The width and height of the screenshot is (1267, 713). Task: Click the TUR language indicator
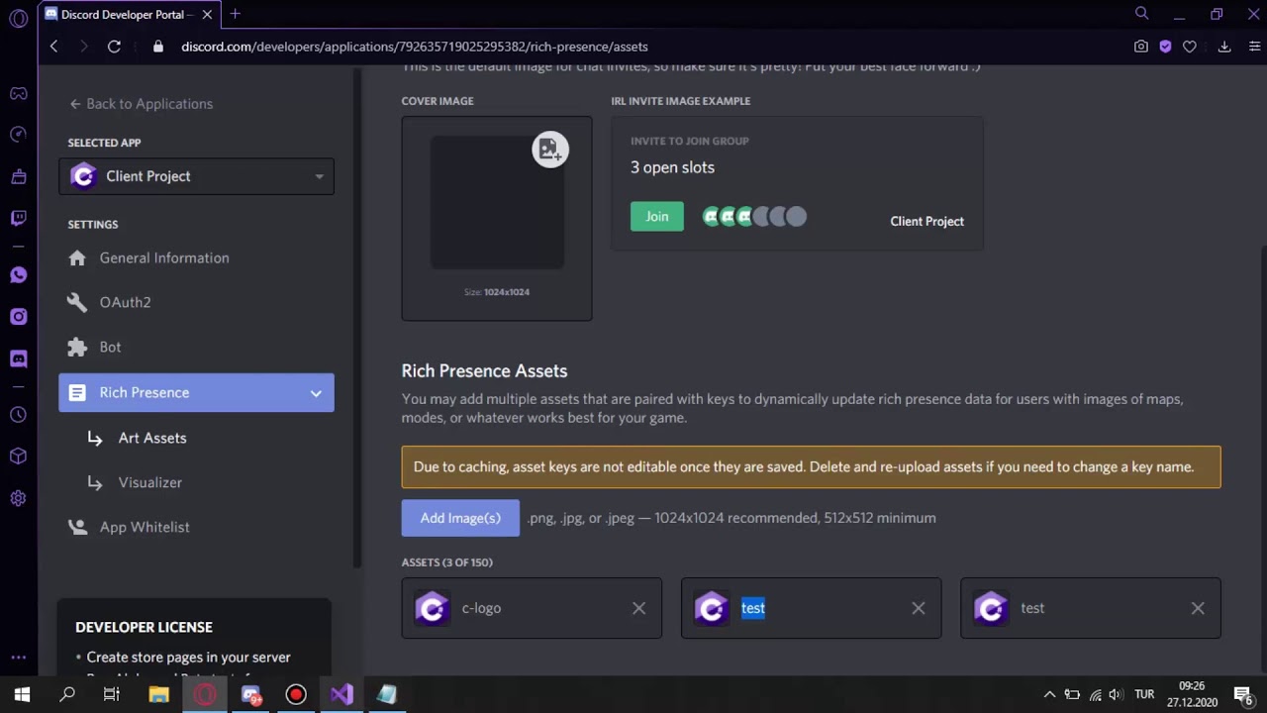(x=1144, y=694)
